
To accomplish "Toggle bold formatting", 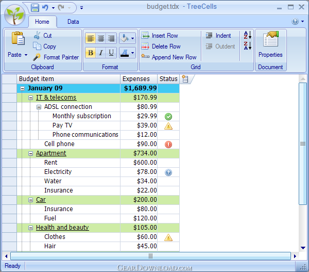I will [91, 53].
